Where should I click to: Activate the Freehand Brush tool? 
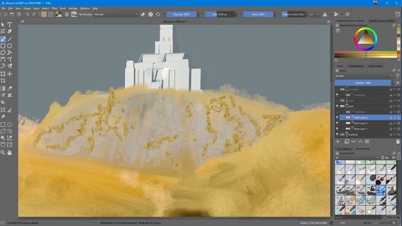pyautogui.click(x=3, y=39)
